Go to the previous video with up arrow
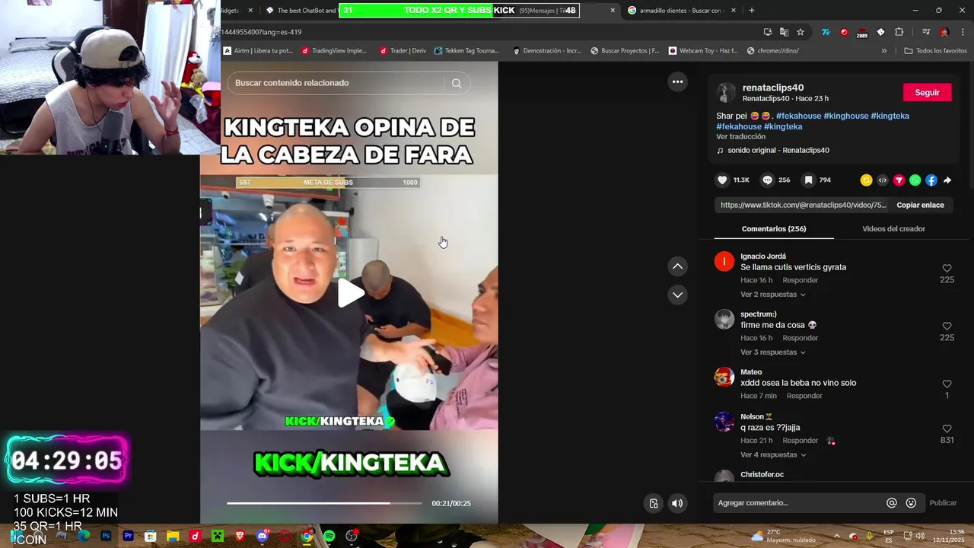 (x=677, y=266)
